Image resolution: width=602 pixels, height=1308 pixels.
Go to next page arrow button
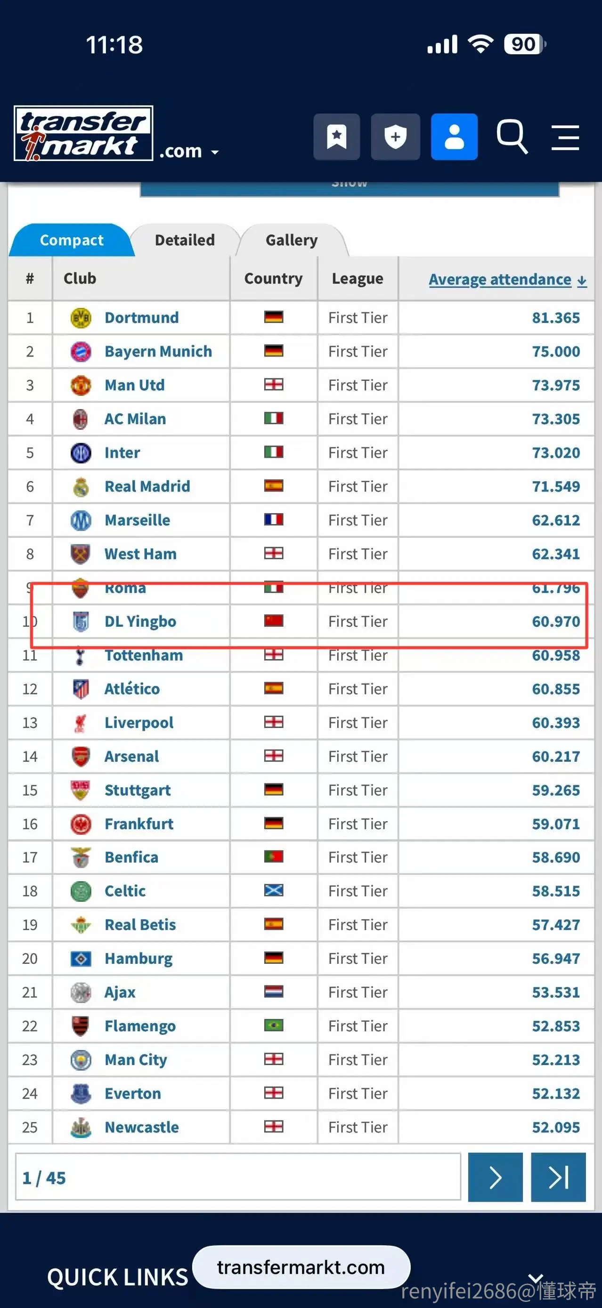[496, 1177]
